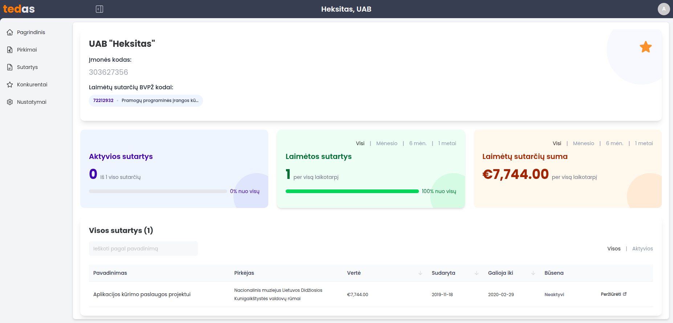Image resolution: width=673 pixels, height=323 pixels.
Task: Select Mėnesio filter in Laimėtos sutartys card
Action: [x=387, y=143]
